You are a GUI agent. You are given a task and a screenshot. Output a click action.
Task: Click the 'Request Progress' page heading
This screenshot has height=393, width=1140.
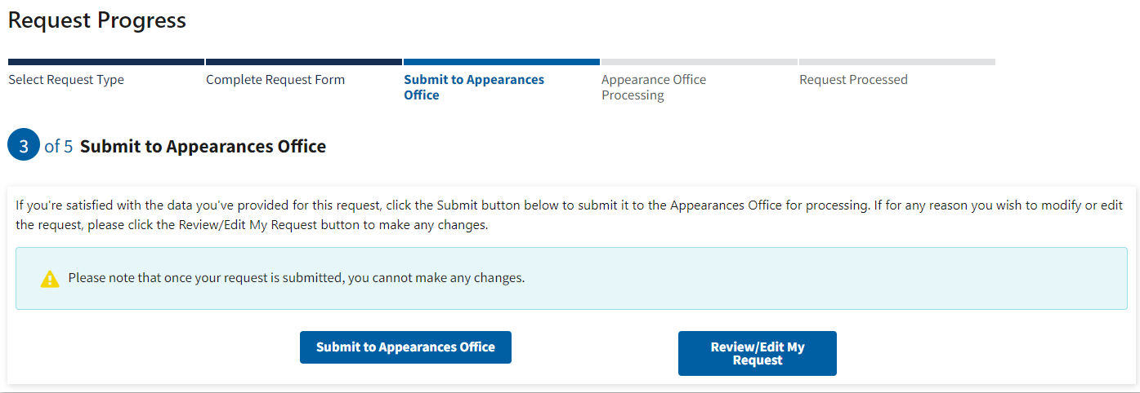[x=97, y=21]
